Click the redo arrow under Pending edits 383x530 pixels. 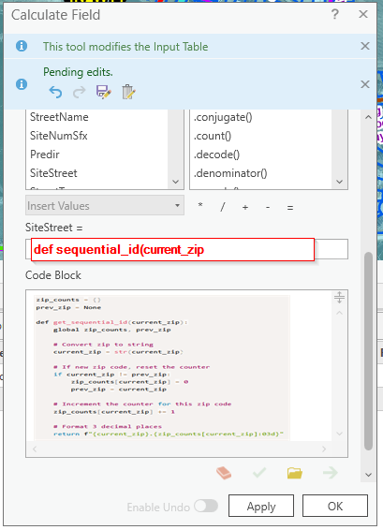(x=80, y=92)
